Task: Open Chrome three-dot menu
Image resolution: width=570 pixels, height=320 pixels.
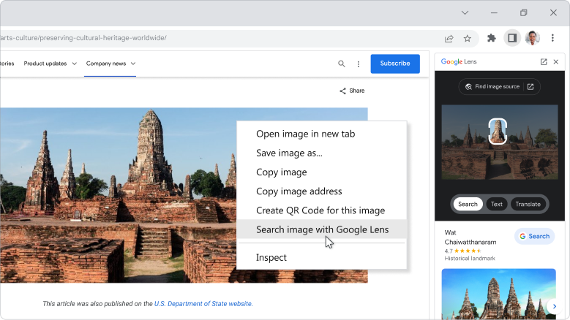Action: [552, 38]
